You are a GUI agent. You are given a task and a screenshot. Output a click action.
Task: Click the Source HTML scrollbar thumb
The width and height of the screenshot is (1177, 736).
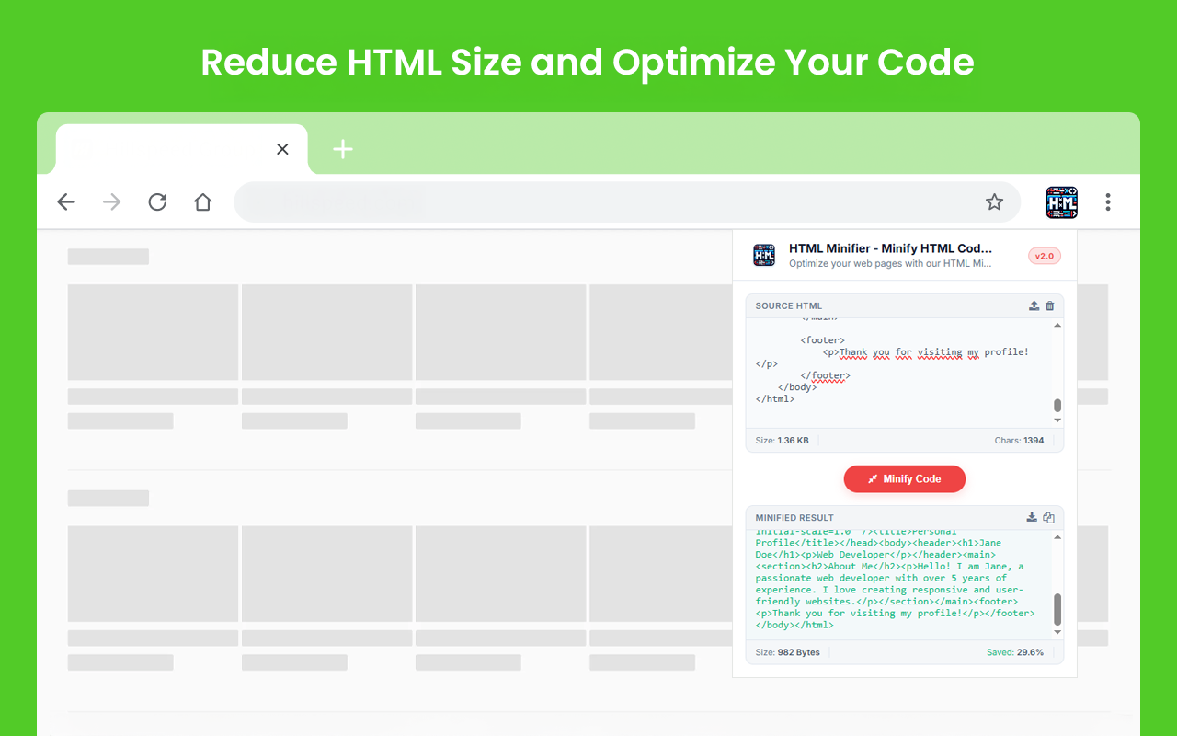1057,405
